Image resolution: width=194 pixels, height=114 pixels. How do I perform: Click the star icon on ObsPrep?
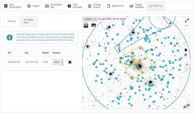[x=150, y=6]
